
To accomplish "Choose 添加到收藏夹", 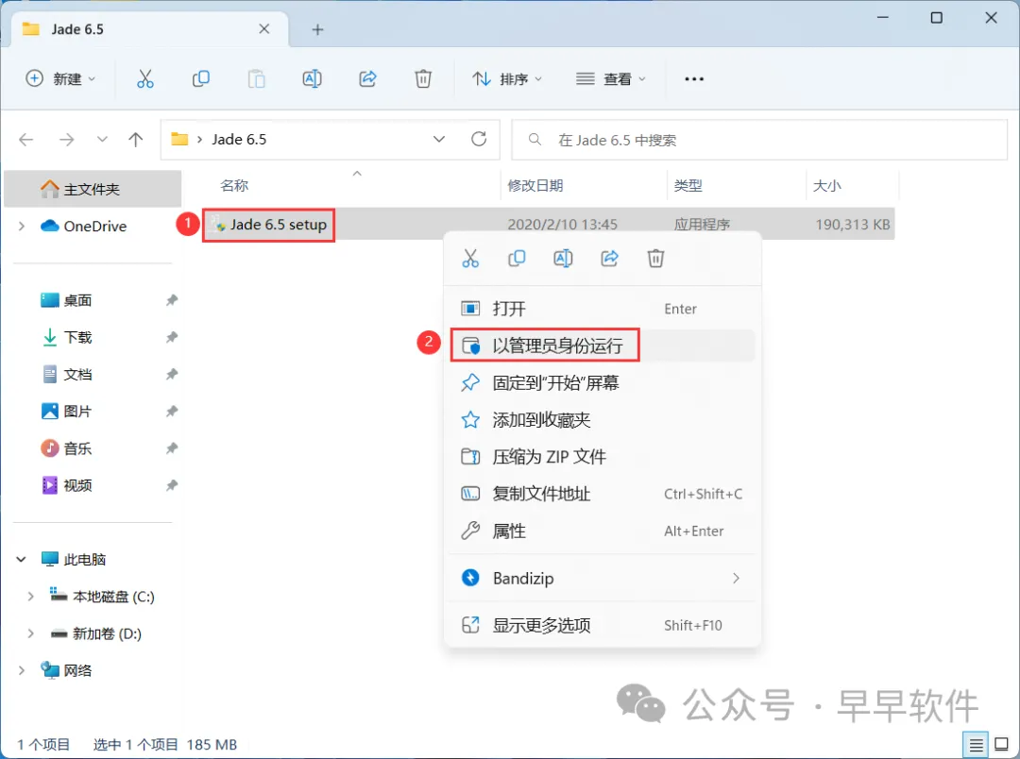I will pos(602,420).
